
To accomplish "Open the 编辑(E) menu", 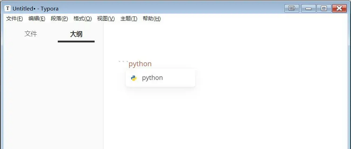I will pyautogui.click(x=37, y=19).
